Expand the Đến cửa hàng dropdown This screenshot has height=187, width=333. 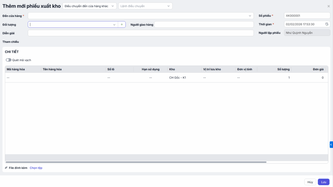(x=250, y=16)
